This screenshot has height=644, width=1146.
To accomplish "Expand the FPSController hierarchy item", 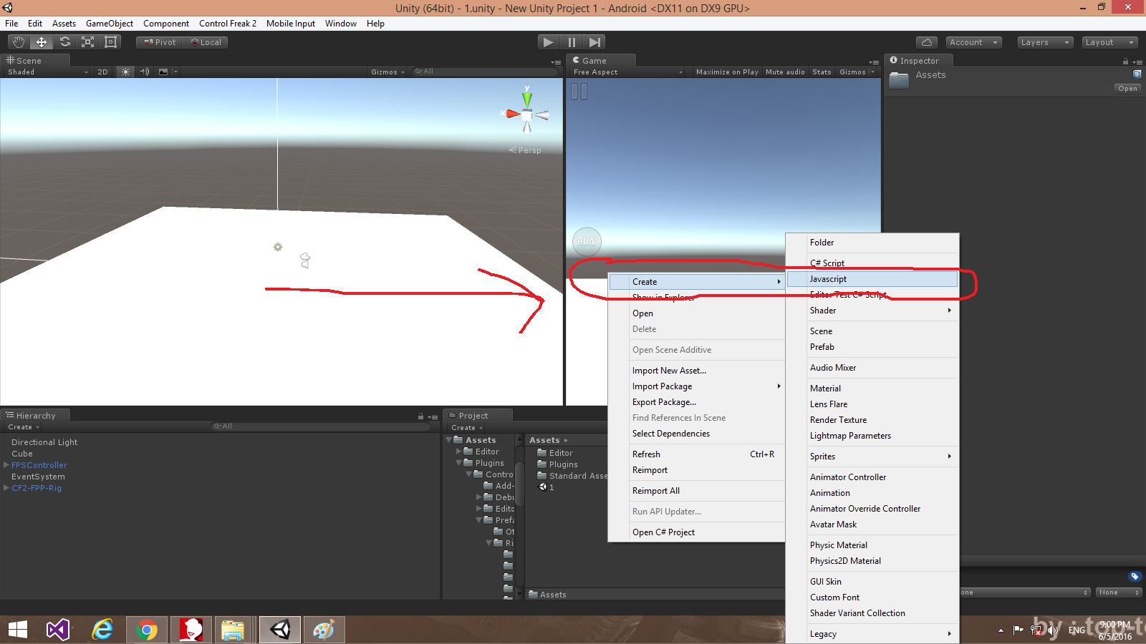I will [6, 465].
